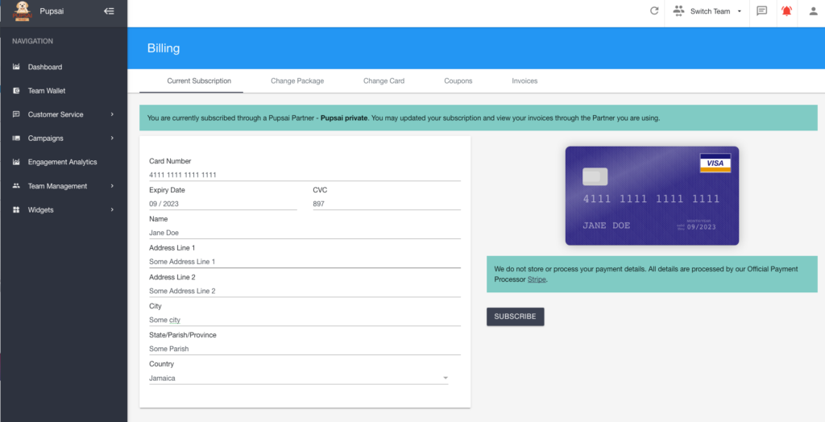Open the chat messages icon
The height and width of the screenshot is (422, 825).
click(x=761, y=11)
